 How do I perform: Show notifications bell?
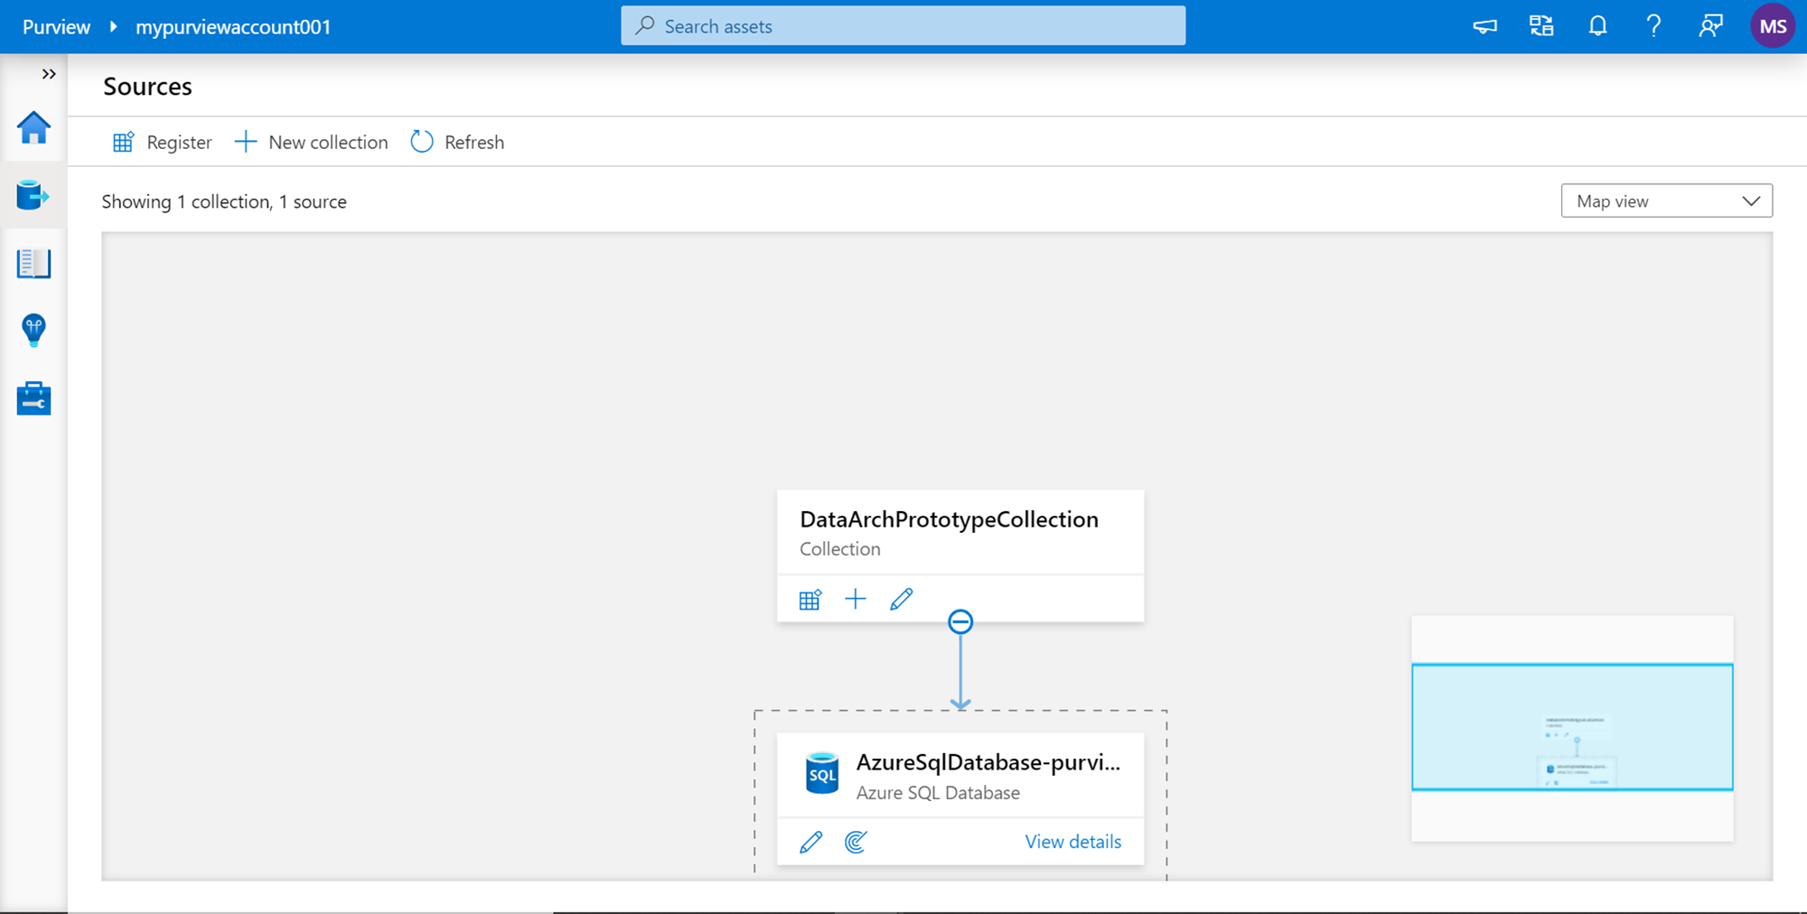[x=1597, y=26]
